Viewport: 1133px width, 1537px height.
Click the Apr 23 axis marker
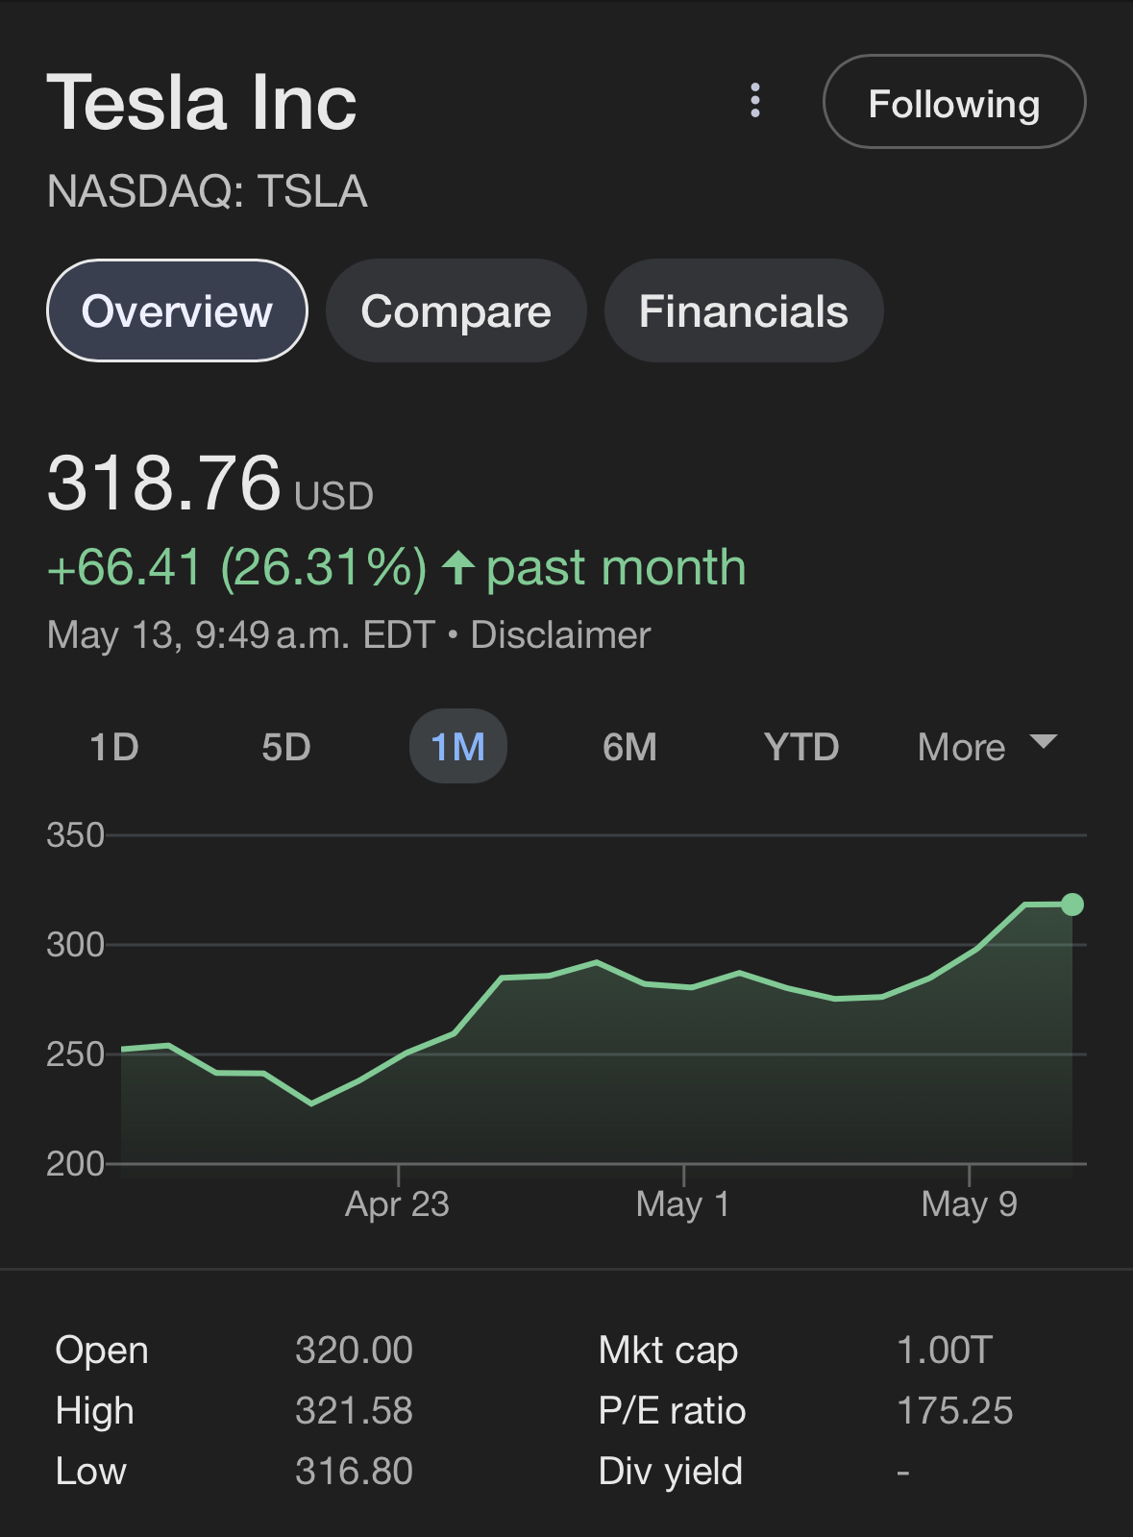coord(397,1203)
